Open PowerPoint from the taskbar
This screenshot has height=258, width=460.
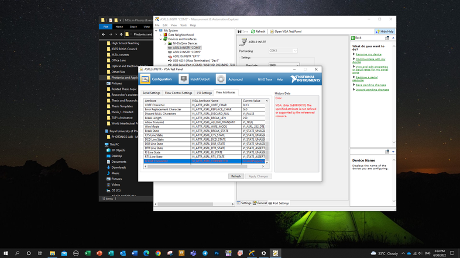pos(99,253)
